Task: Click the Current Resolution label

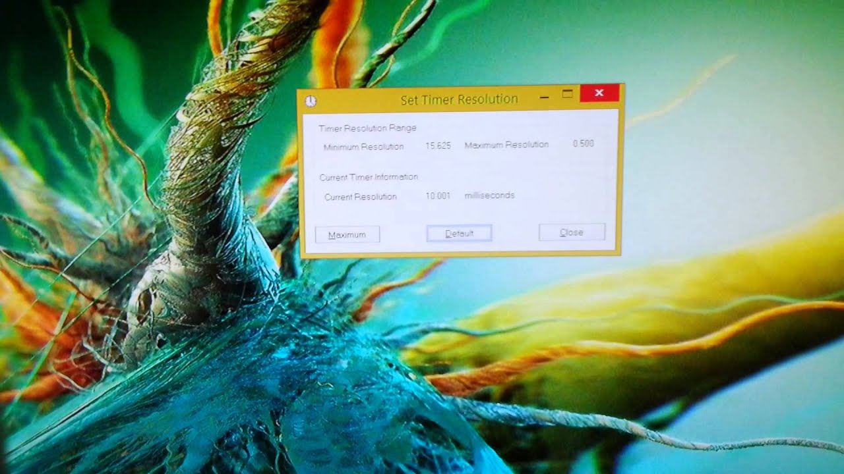Action: coord(361,197)
